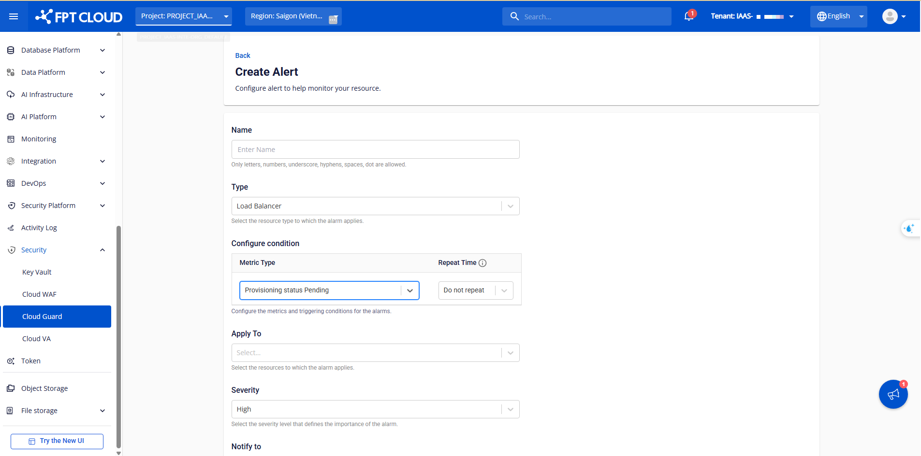Click the floating water-drop assistant icon
921x456 pixels.
909,228
